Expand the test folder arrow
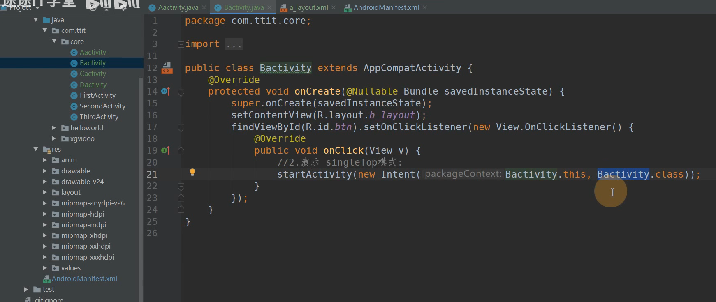 [x=26, y=289]
